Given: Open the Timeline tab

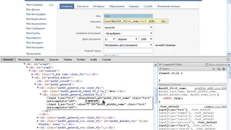Looking at the screenshot, I should 67,60.
